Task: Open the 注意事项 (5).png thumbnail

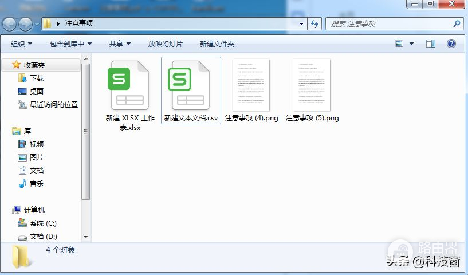Action: (x=312, y=85)
